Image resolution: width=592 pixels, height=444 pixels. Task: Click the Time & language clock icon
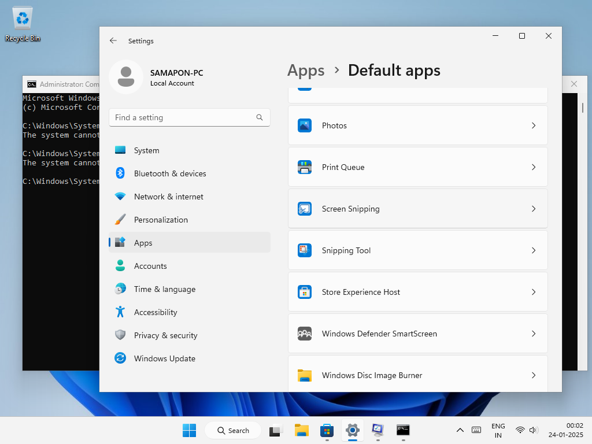pos(120,288)
